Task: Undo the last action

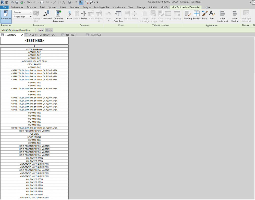Action: (28, 2)
